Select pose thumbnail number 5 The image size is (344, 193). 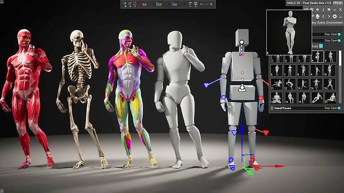(x=330, y=57)
